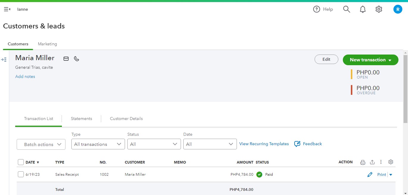Click the vertical scrollbar on the right
The image size is (408, 195).
coord(405,89)
